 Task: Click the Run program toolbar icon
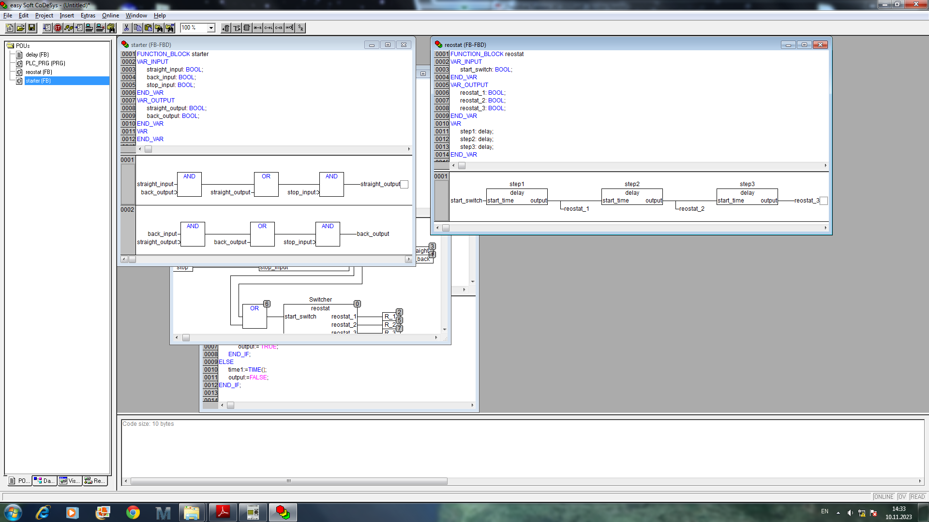click(47, 28)
